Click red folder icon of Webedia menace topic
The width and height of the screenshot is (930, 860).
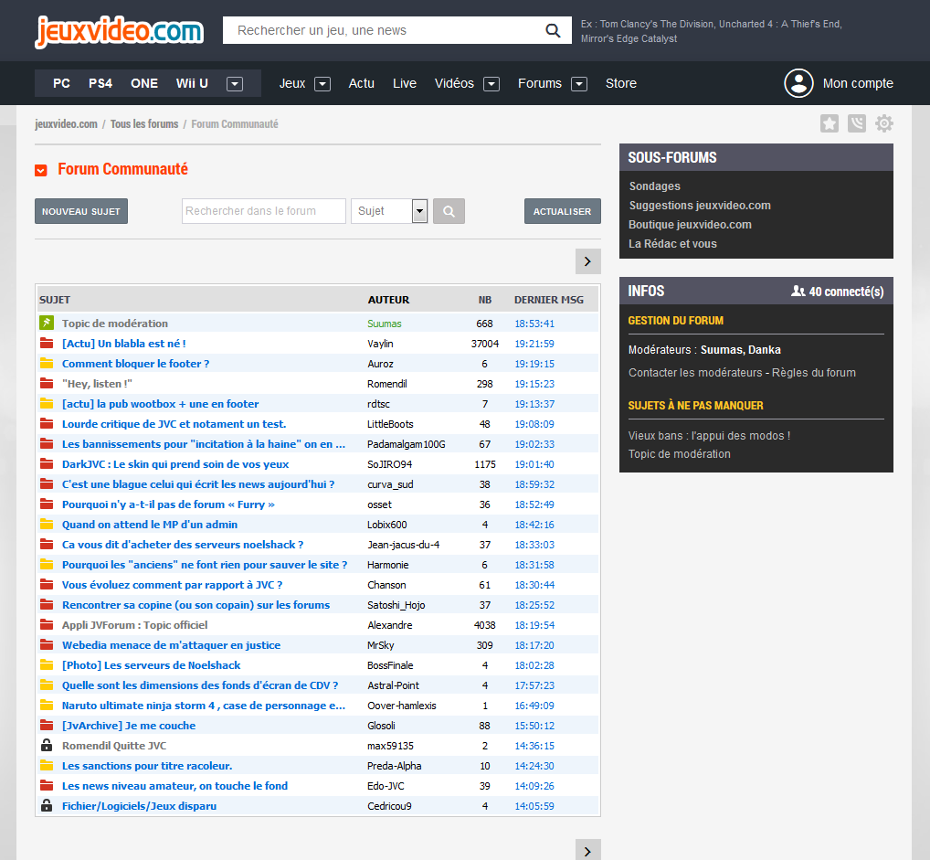[x=47, y=644]
